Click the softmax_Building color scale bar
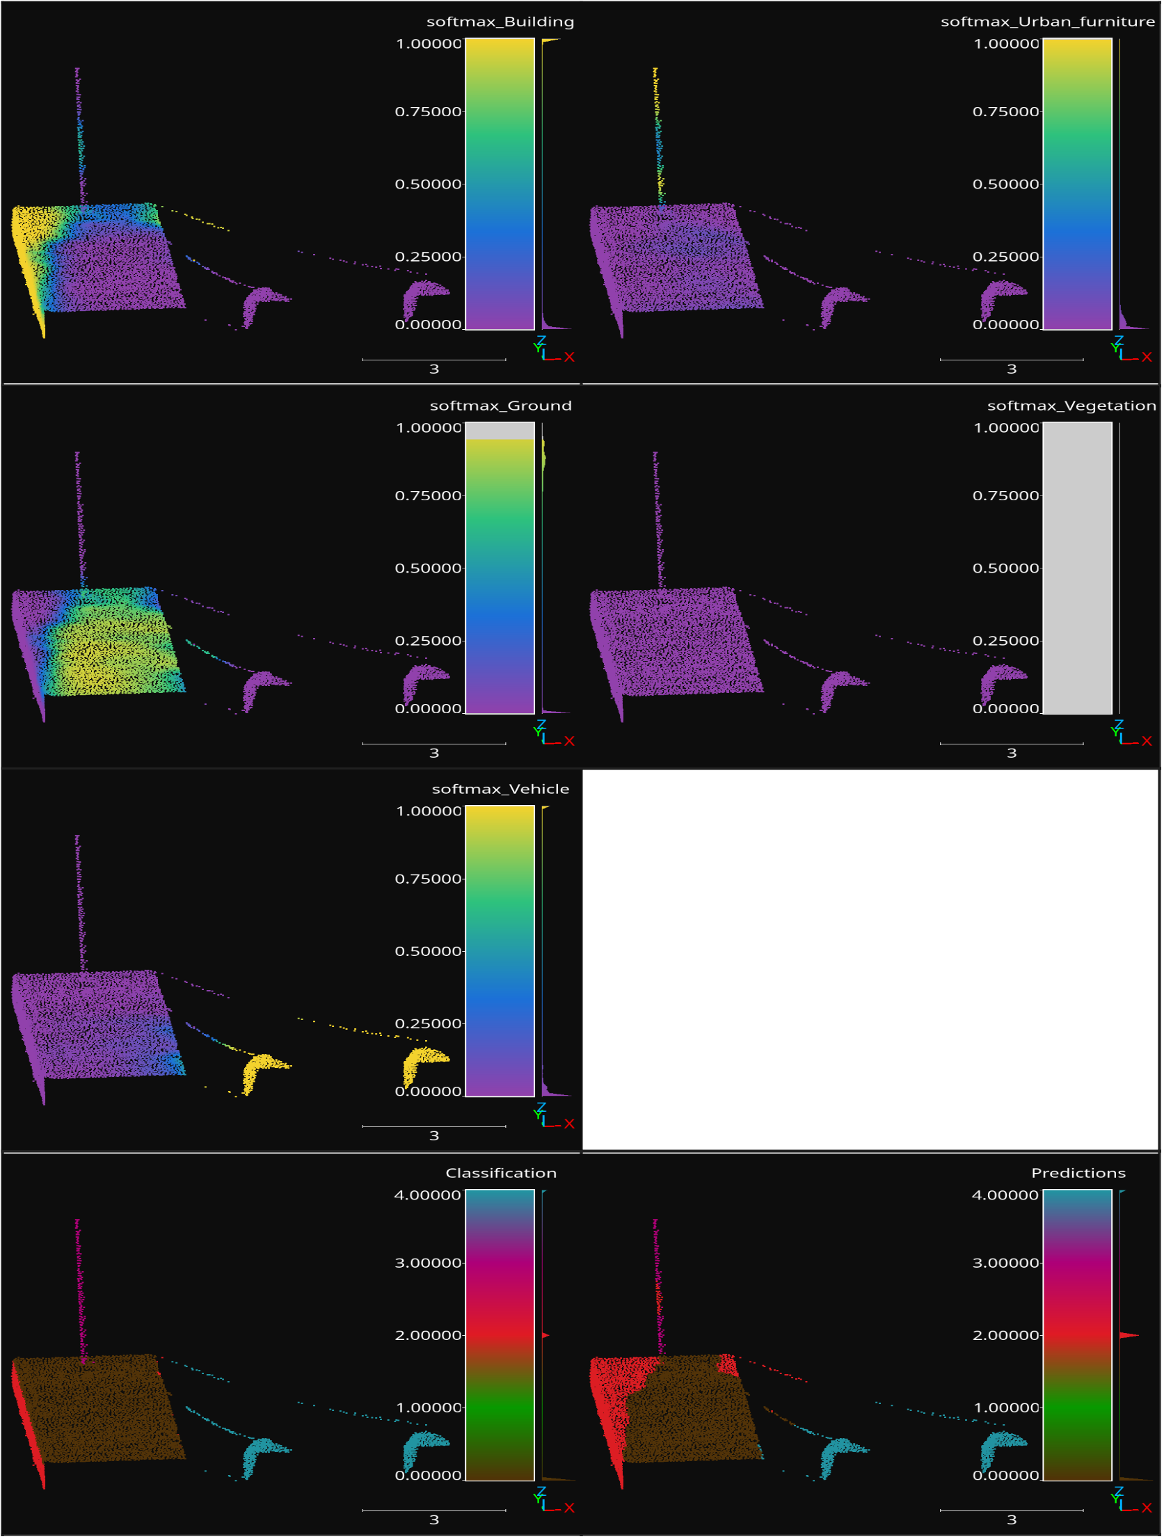1164x1539 pixels. pos(500,184)
